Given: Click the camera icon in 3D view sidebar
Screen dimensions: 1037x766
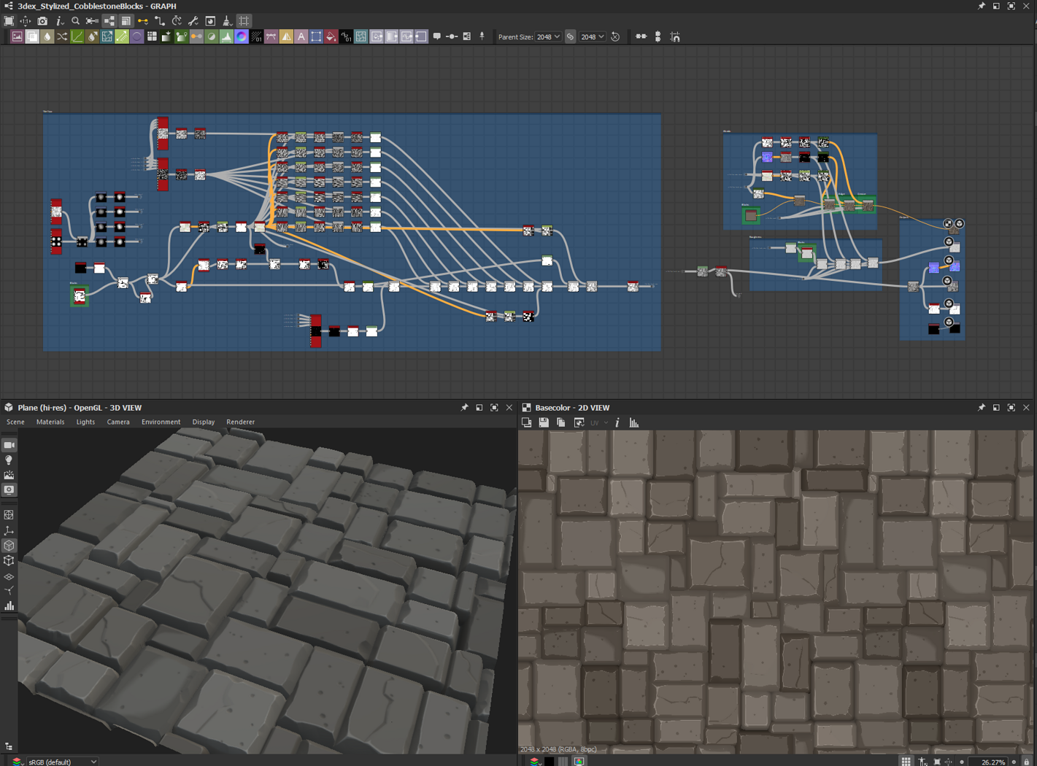Looking at the screenshot, I should point(9,445).
